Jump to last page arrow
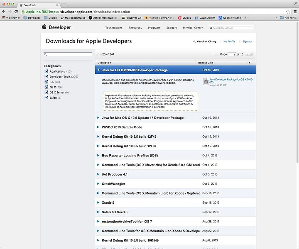 click(250, 54)
